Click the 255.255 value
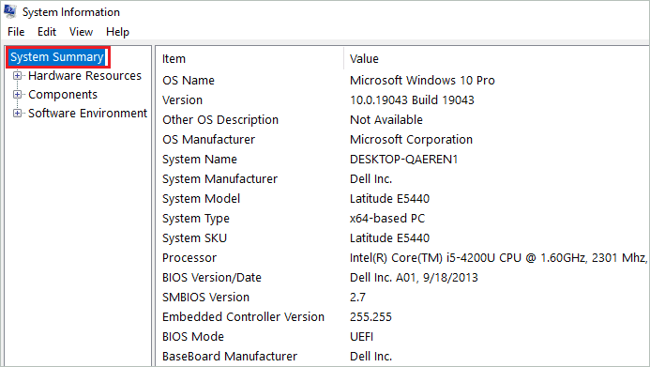Image resolution: width=650 pixels, height=367 pixels. tap(370, 317)
